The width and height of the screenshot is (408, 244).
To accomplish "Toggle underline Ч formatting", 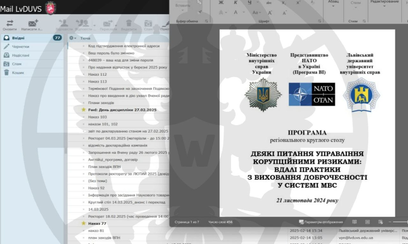I will click(x=249, y=3).
